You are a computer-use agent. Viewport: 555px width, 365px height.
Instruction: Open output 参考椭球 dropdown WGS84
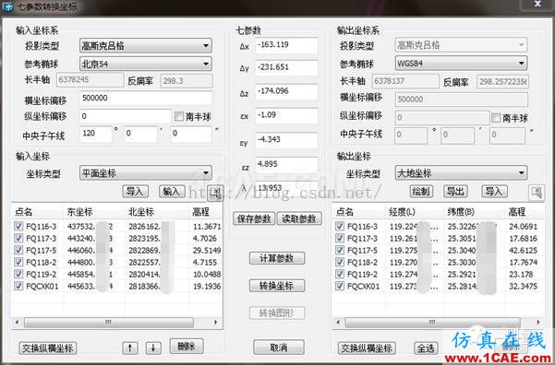[461, 64]
